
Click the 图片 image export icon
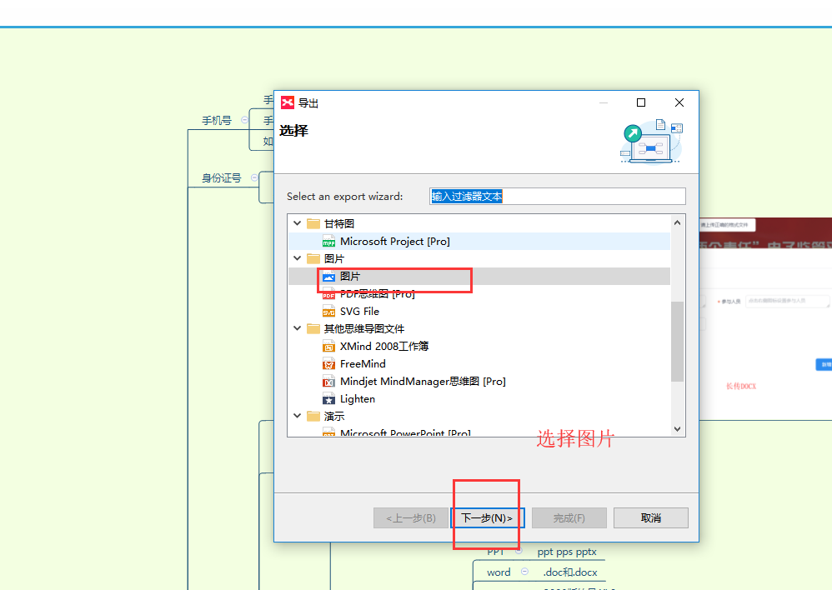(329, 277)
